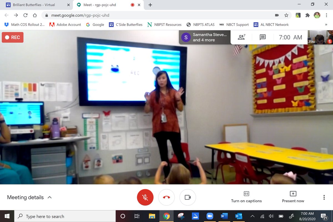Open NBPTS ATLAS bookmark
The width and height of the screenshot is (333, 222).
tap(200, 24)
